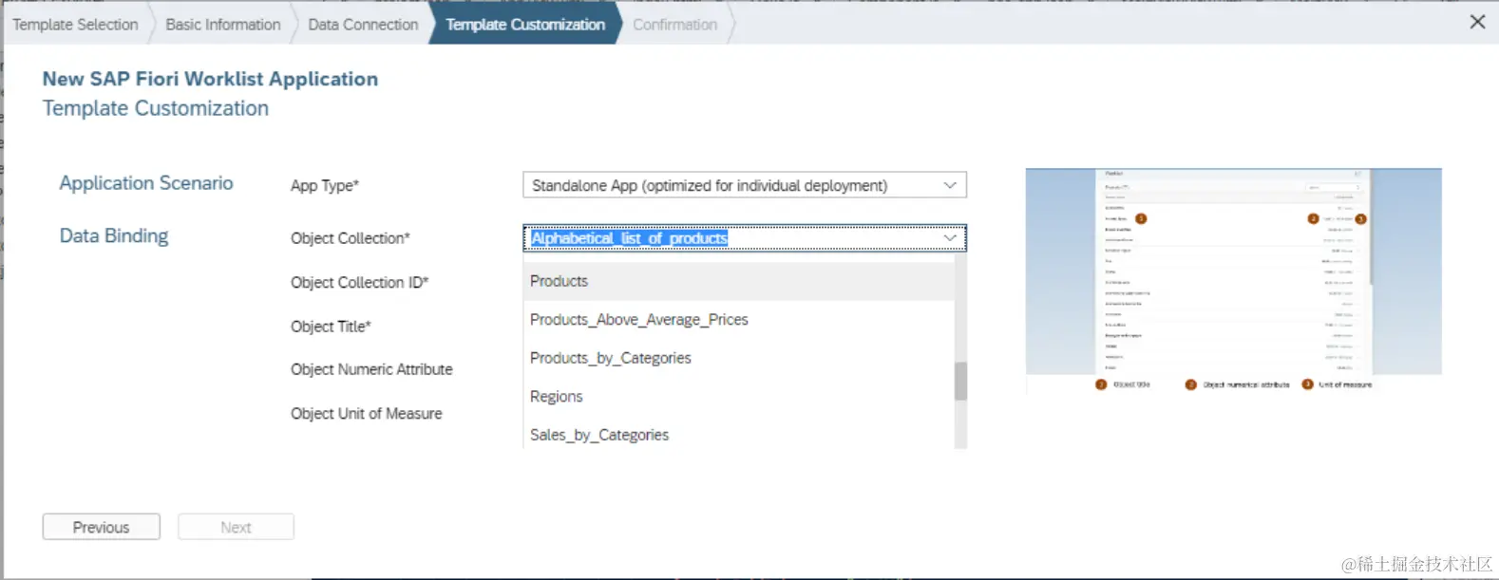Choose Sales_by_Categories from the list
Viewport: 1499px width, 580px height.
[x=739, y=433]
